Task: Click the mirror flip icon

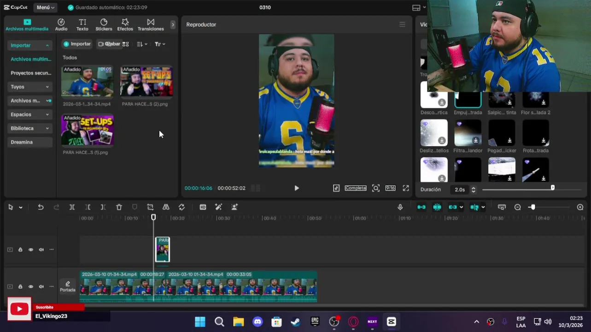Action: point(166,207)
